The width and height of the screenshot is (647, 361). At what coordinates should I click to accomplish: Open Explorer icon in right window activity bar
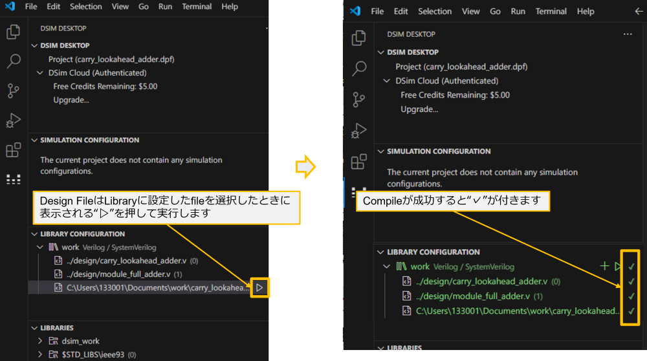pyautogui.click(x=358, y=38)
